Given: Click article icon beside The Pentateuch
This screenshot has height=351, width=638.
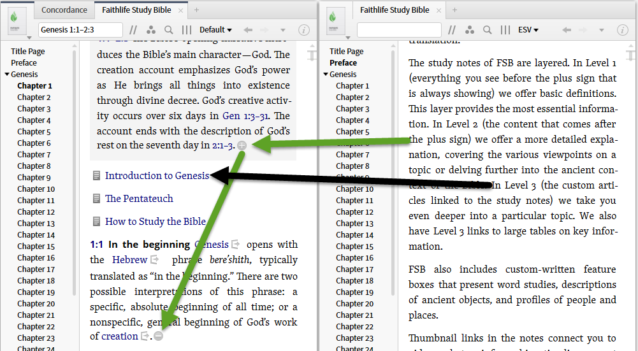Looking at the screenshot, I should click(96, 199).
